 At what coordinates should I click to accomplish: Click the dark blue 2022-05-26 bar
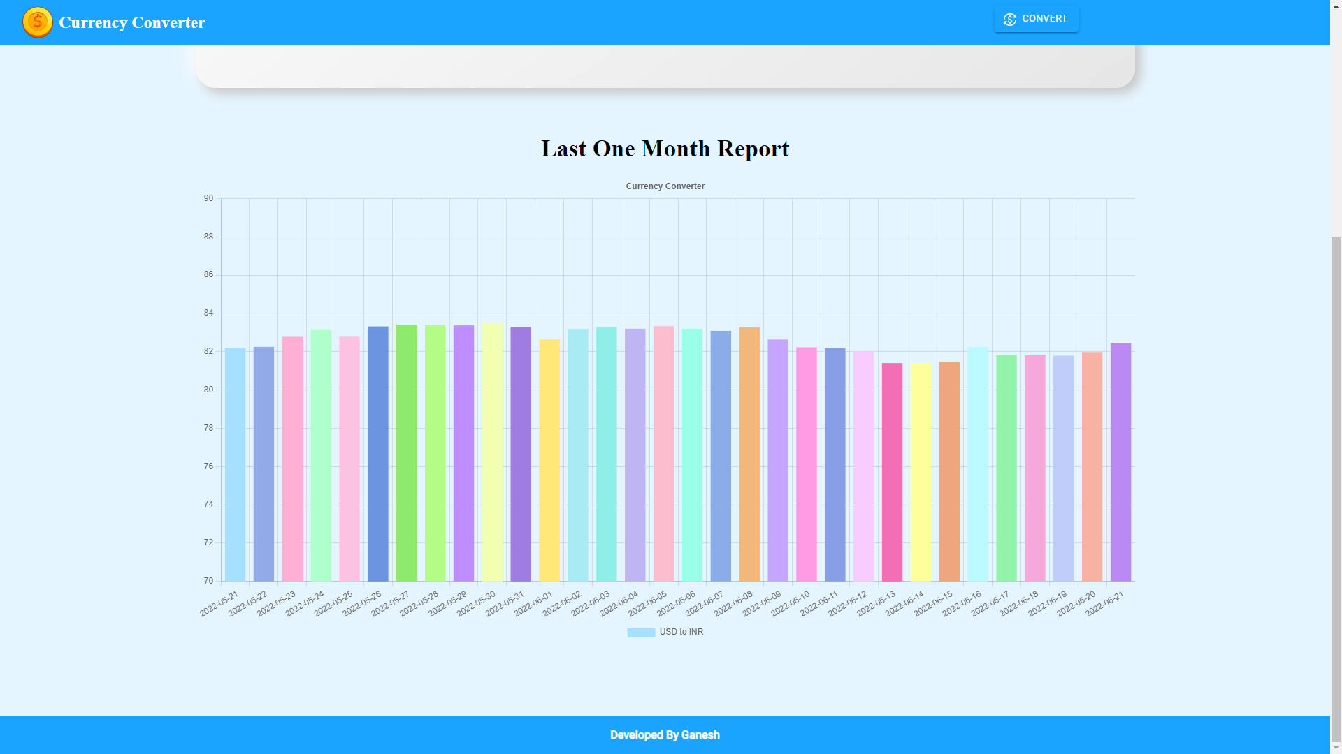pos(378,454)
